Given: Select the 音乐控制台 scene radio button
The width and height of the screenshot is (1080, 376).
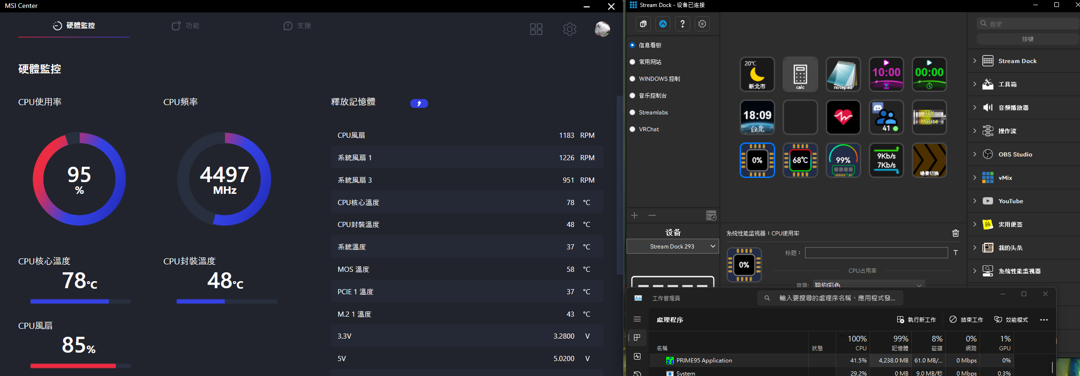Looking at the screenshot, I should click(633, 96).
